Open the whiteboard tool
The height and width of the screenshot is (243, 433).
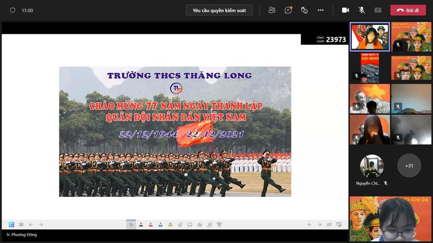[190, 224]
